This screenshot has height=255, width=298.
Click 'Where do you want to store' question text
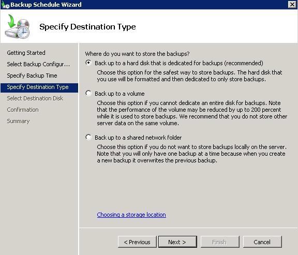(137, 54)
